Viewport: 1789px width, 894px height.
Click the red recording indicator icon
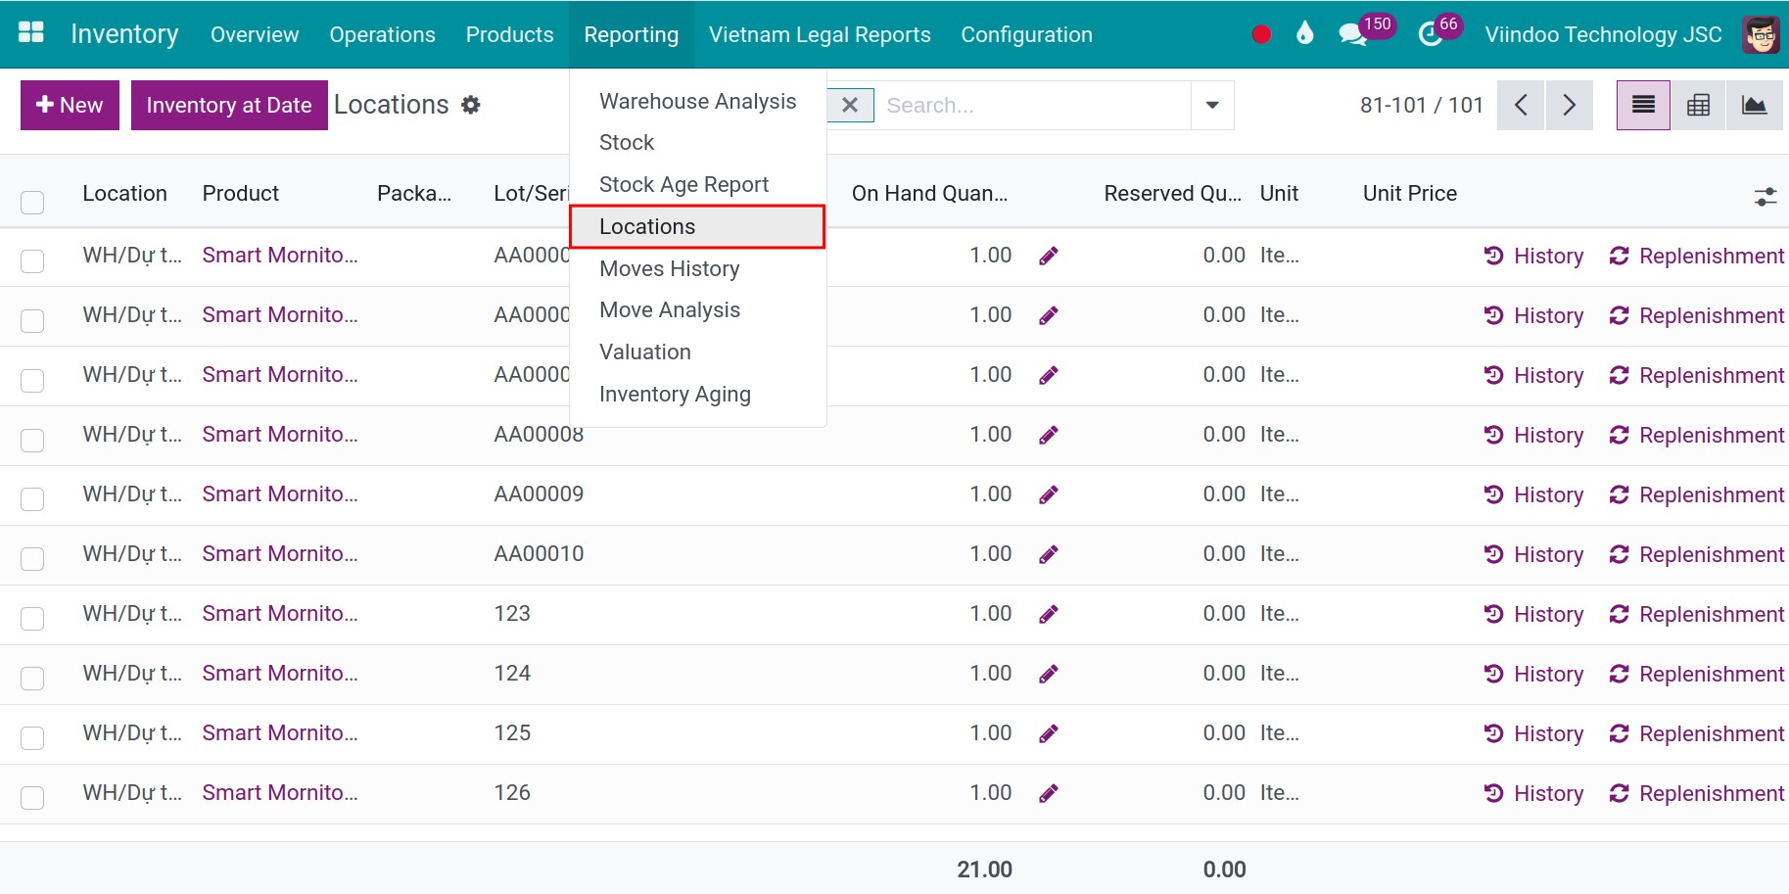tap(1261, 34)
